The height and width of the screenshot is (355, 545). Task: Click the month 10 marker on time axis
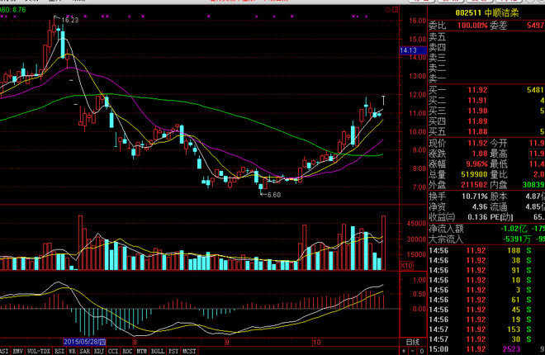[316, 342]
